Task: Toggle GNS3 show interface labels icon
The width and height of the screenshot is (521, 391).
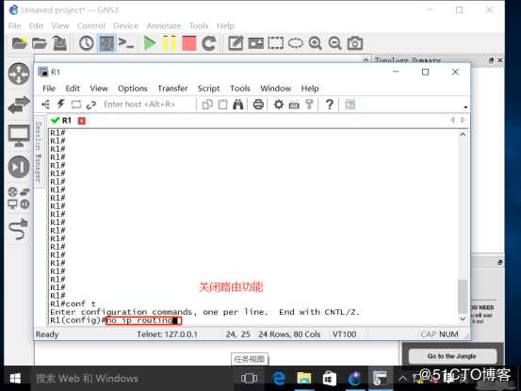Action: tap(106, 43)
